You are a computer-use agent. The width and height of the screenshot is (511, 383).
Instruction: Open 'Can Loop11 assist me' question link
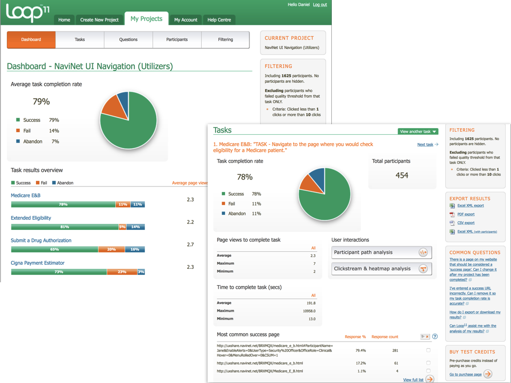pos(473,328)
